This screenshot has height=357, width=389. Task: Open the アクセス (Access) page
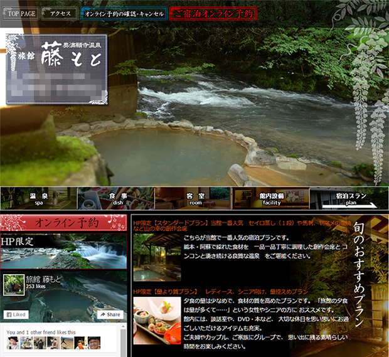pyautogui.click(x=61, y=13)
